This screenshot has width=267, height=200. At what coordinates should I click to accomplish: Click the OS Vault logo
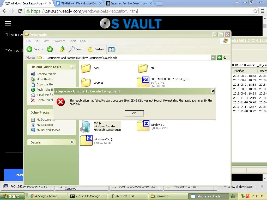[x=131, y=23]
